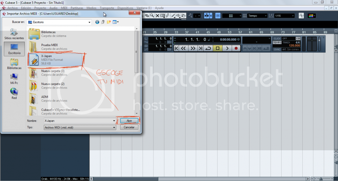
Task: Open the Tiempo grid type dropdown
Action: (257, 16)
